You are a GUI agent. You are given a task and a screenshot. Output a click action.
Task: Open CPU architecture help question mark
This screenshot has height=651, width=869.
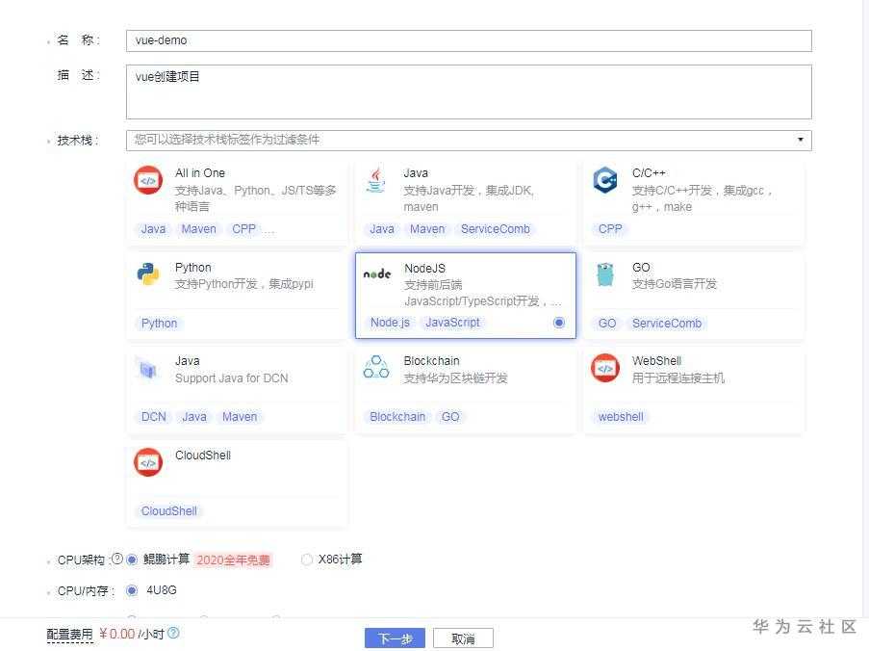click(x=116, y=559)
